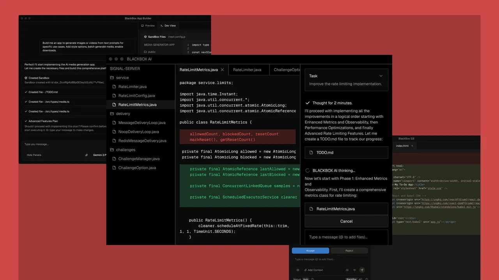The height and width of the screenshot is (280, 499).
Task: Select API provider option in IDE
Action: click(x=361, y=279)
